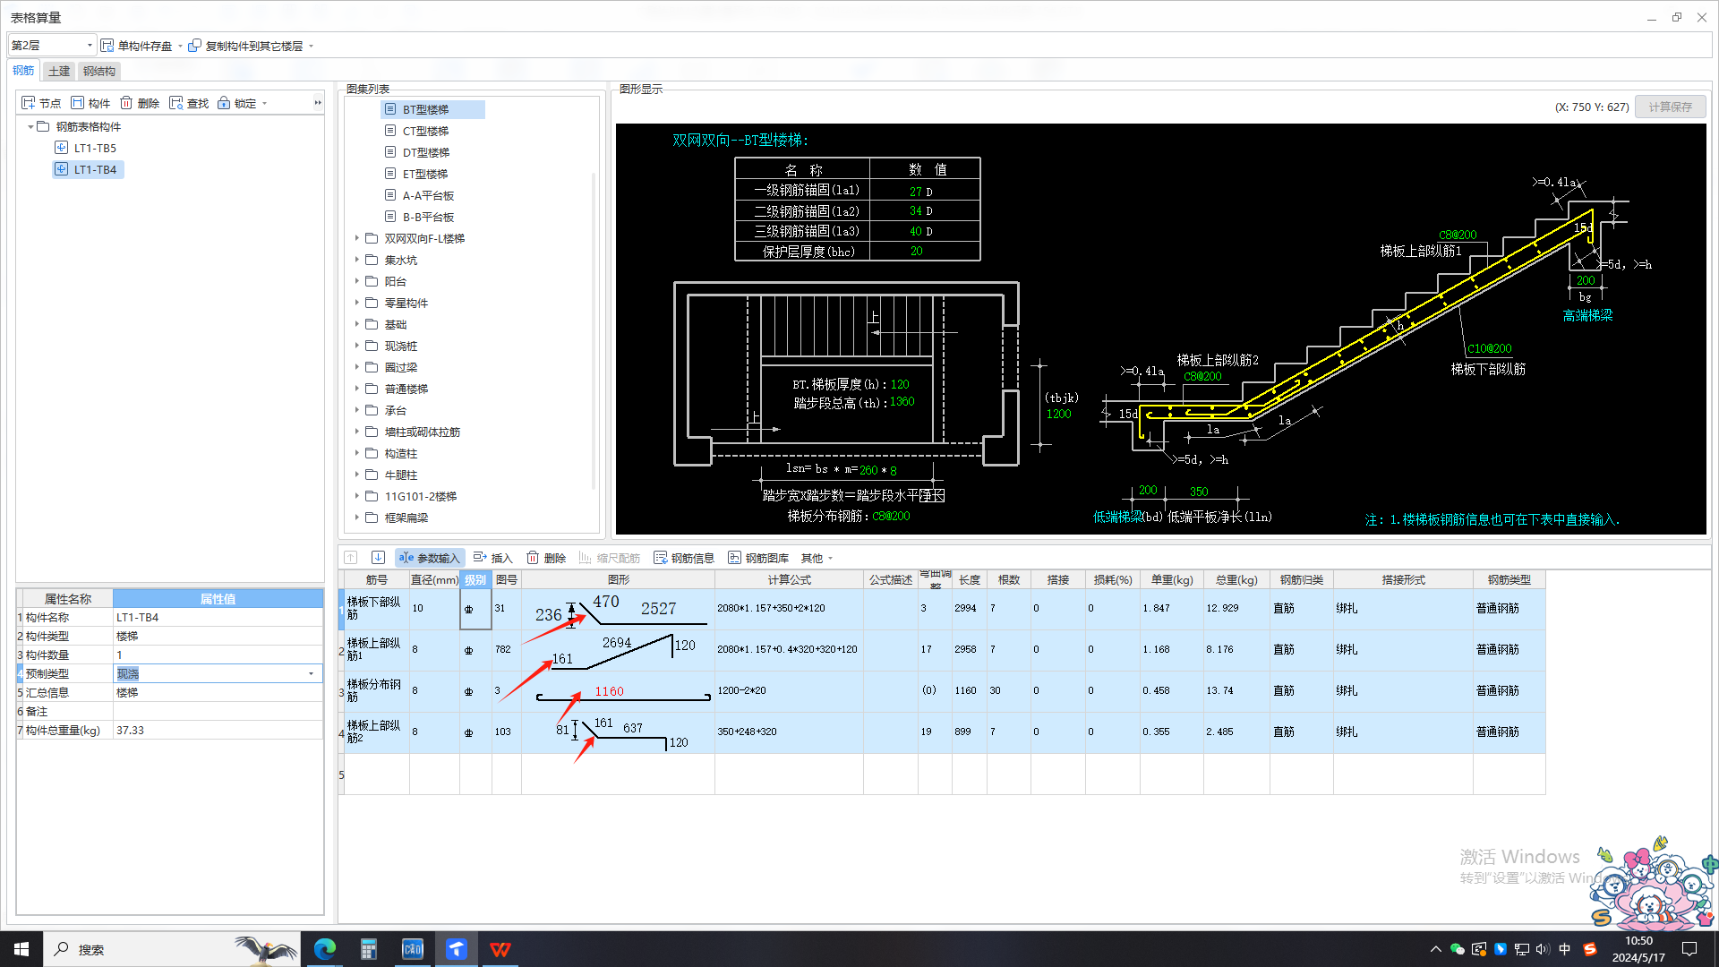The width and height of the screenshot is (1719, 967).
Task: Expand the 阳台 folder
Action: 357,281
